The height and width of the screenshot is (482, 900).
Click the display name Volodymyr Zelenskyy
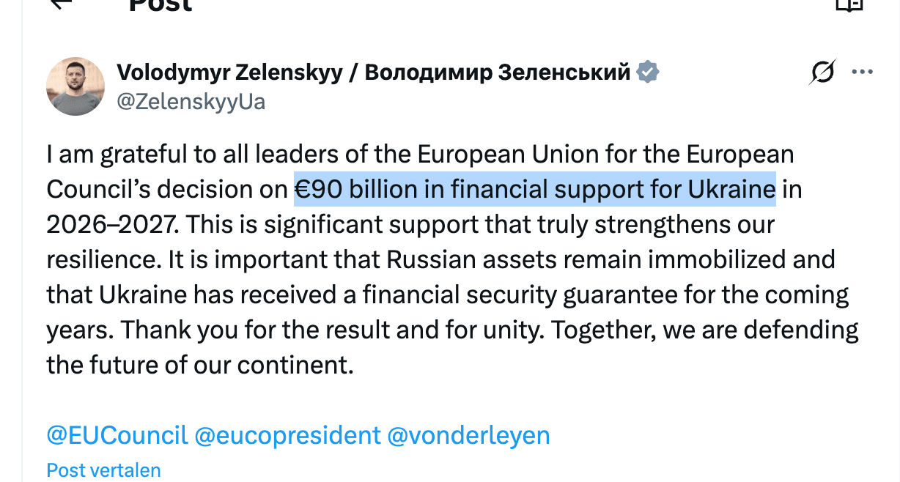click(229, 73)
